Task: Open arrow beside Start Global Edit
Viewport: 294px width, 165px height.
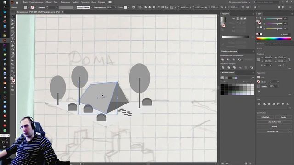Action: (290, 132)
